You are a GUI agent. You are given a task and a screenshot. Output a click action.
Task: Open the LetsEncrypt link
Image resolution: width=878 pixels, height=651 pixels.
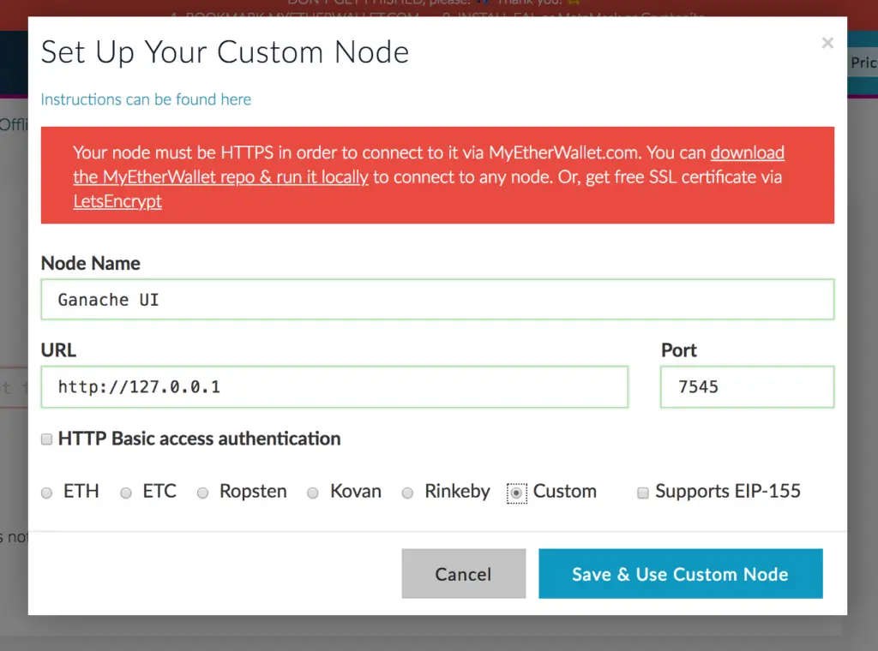(x=117, y=202)
